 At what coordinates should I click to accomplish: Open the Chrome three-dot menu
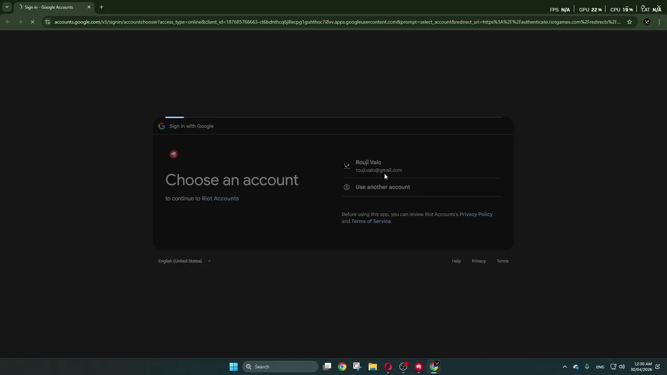(659, 22)
